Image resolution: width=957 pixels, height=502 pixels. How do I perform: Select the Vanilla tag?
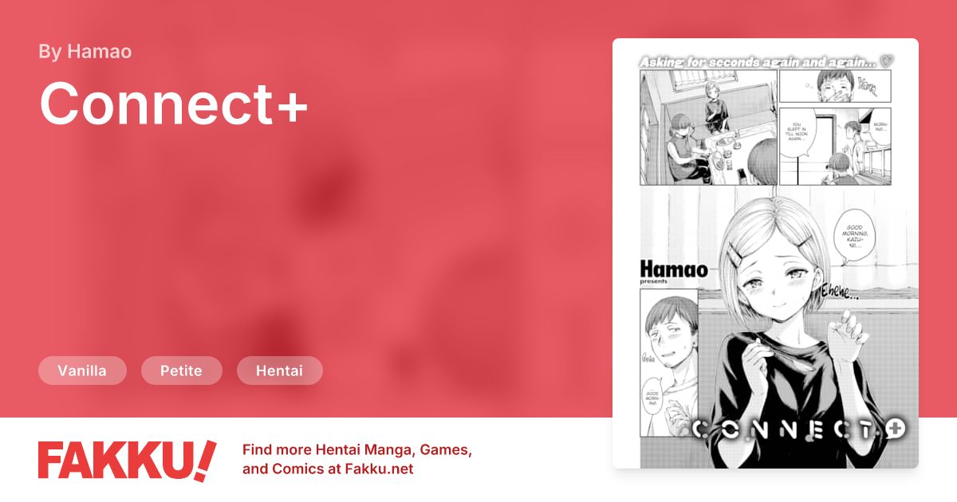point(82,371)
